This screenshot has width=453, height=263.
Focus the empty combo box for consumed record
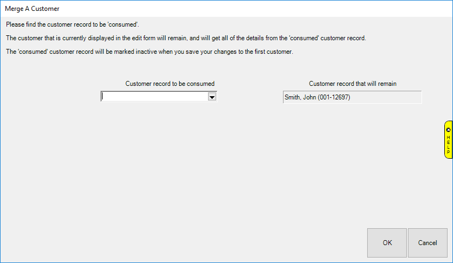(154, 97)
